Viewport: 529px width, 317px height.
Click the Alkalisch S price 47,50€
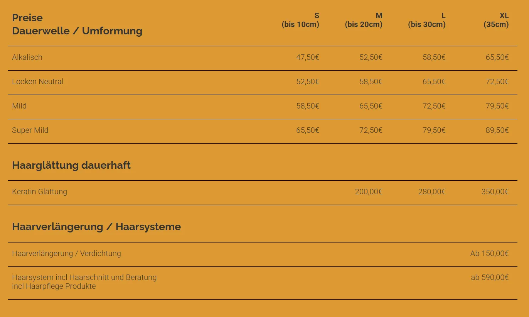click(307, 58)
